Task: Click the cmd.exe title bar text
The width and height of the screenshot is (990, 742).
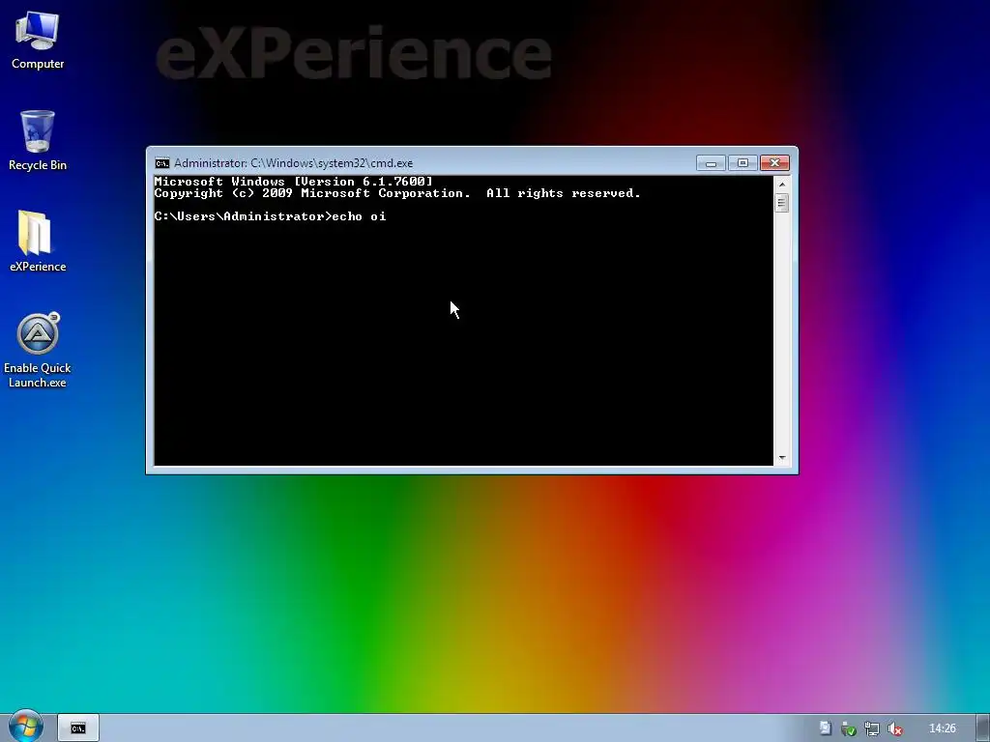Action: [x=294, y=163]
